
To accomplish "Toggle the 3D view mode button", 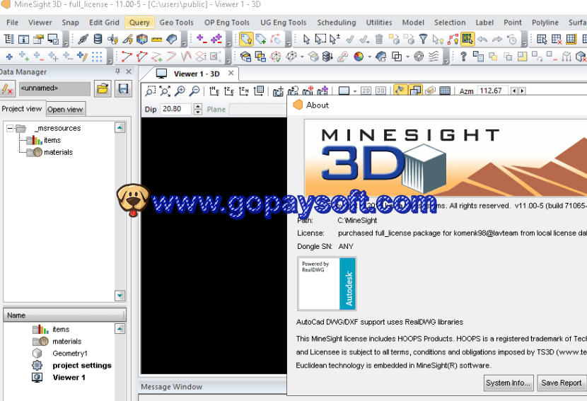I will pos(380,91).
